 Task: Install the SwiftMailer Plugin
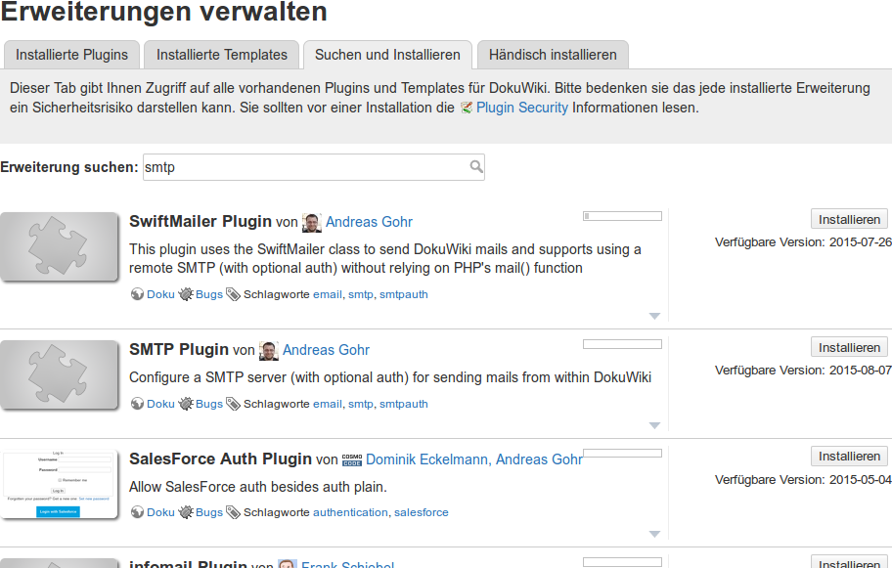coord(849,219)
